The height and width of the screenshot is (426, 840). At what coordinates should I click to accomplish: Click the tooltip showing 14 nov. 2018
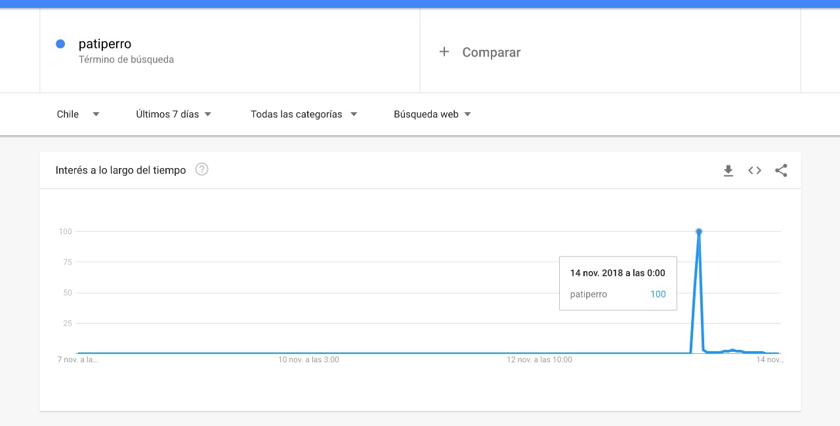pos(618,283)
